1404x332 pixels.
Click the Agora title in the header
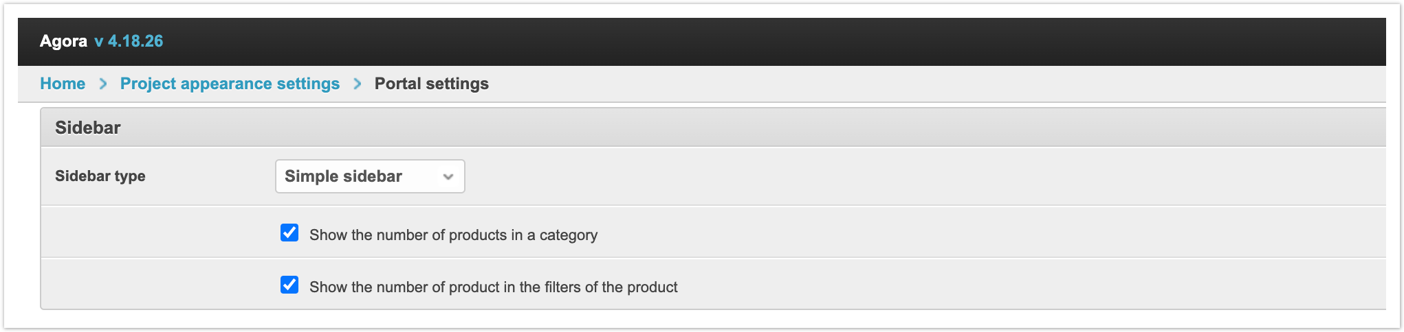click(x=63, y=41)
